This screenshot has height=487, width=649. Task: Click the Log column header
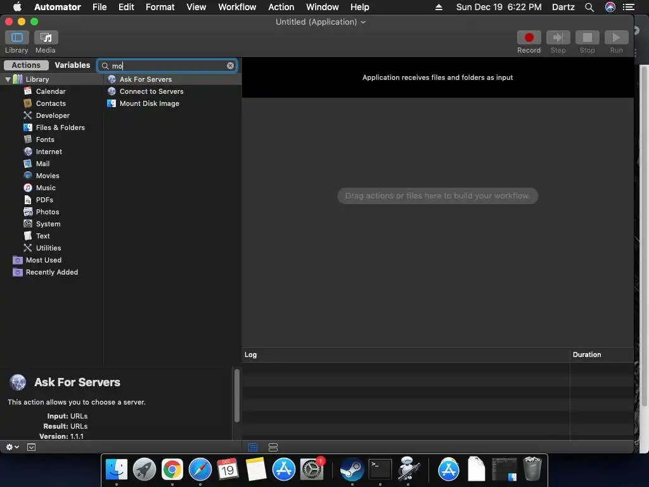[x=406, y=354]
